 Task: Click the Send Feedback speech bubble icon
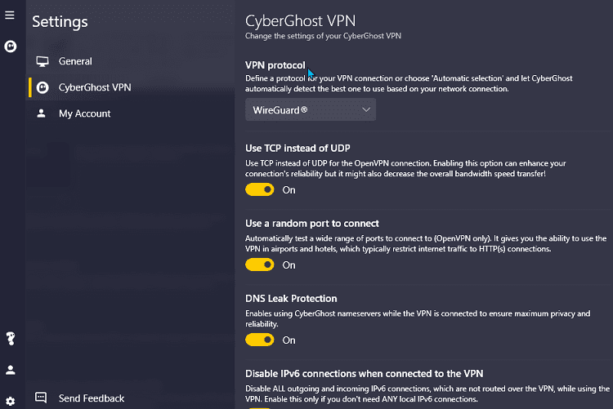[x=41, y=398]
